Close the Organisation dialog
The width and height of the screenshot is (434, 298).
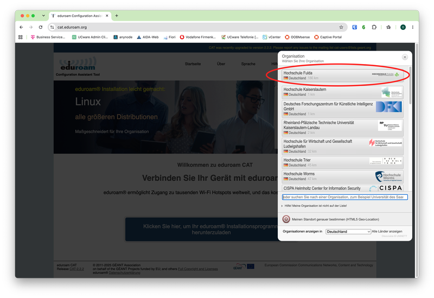(x=405, y=57)
